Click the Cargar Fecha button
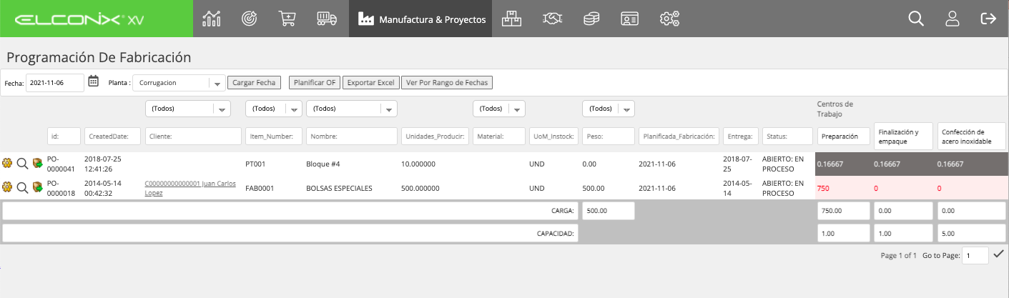 (x=255, y=83)
